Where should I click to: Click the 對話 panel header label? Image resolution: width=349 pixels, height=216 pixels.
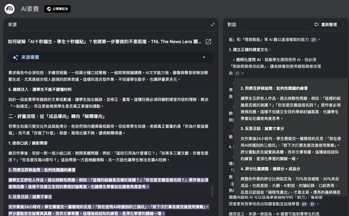click(x=232, y=24)
